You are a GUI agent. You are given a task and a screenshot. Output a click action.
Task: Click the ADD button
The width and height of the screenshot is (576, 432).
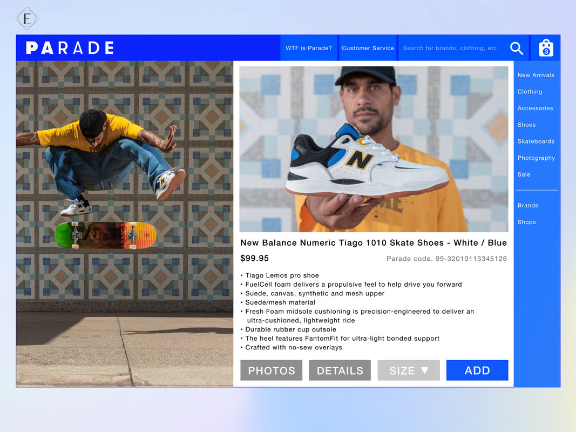pyautogui.click(x=477, y=370)
